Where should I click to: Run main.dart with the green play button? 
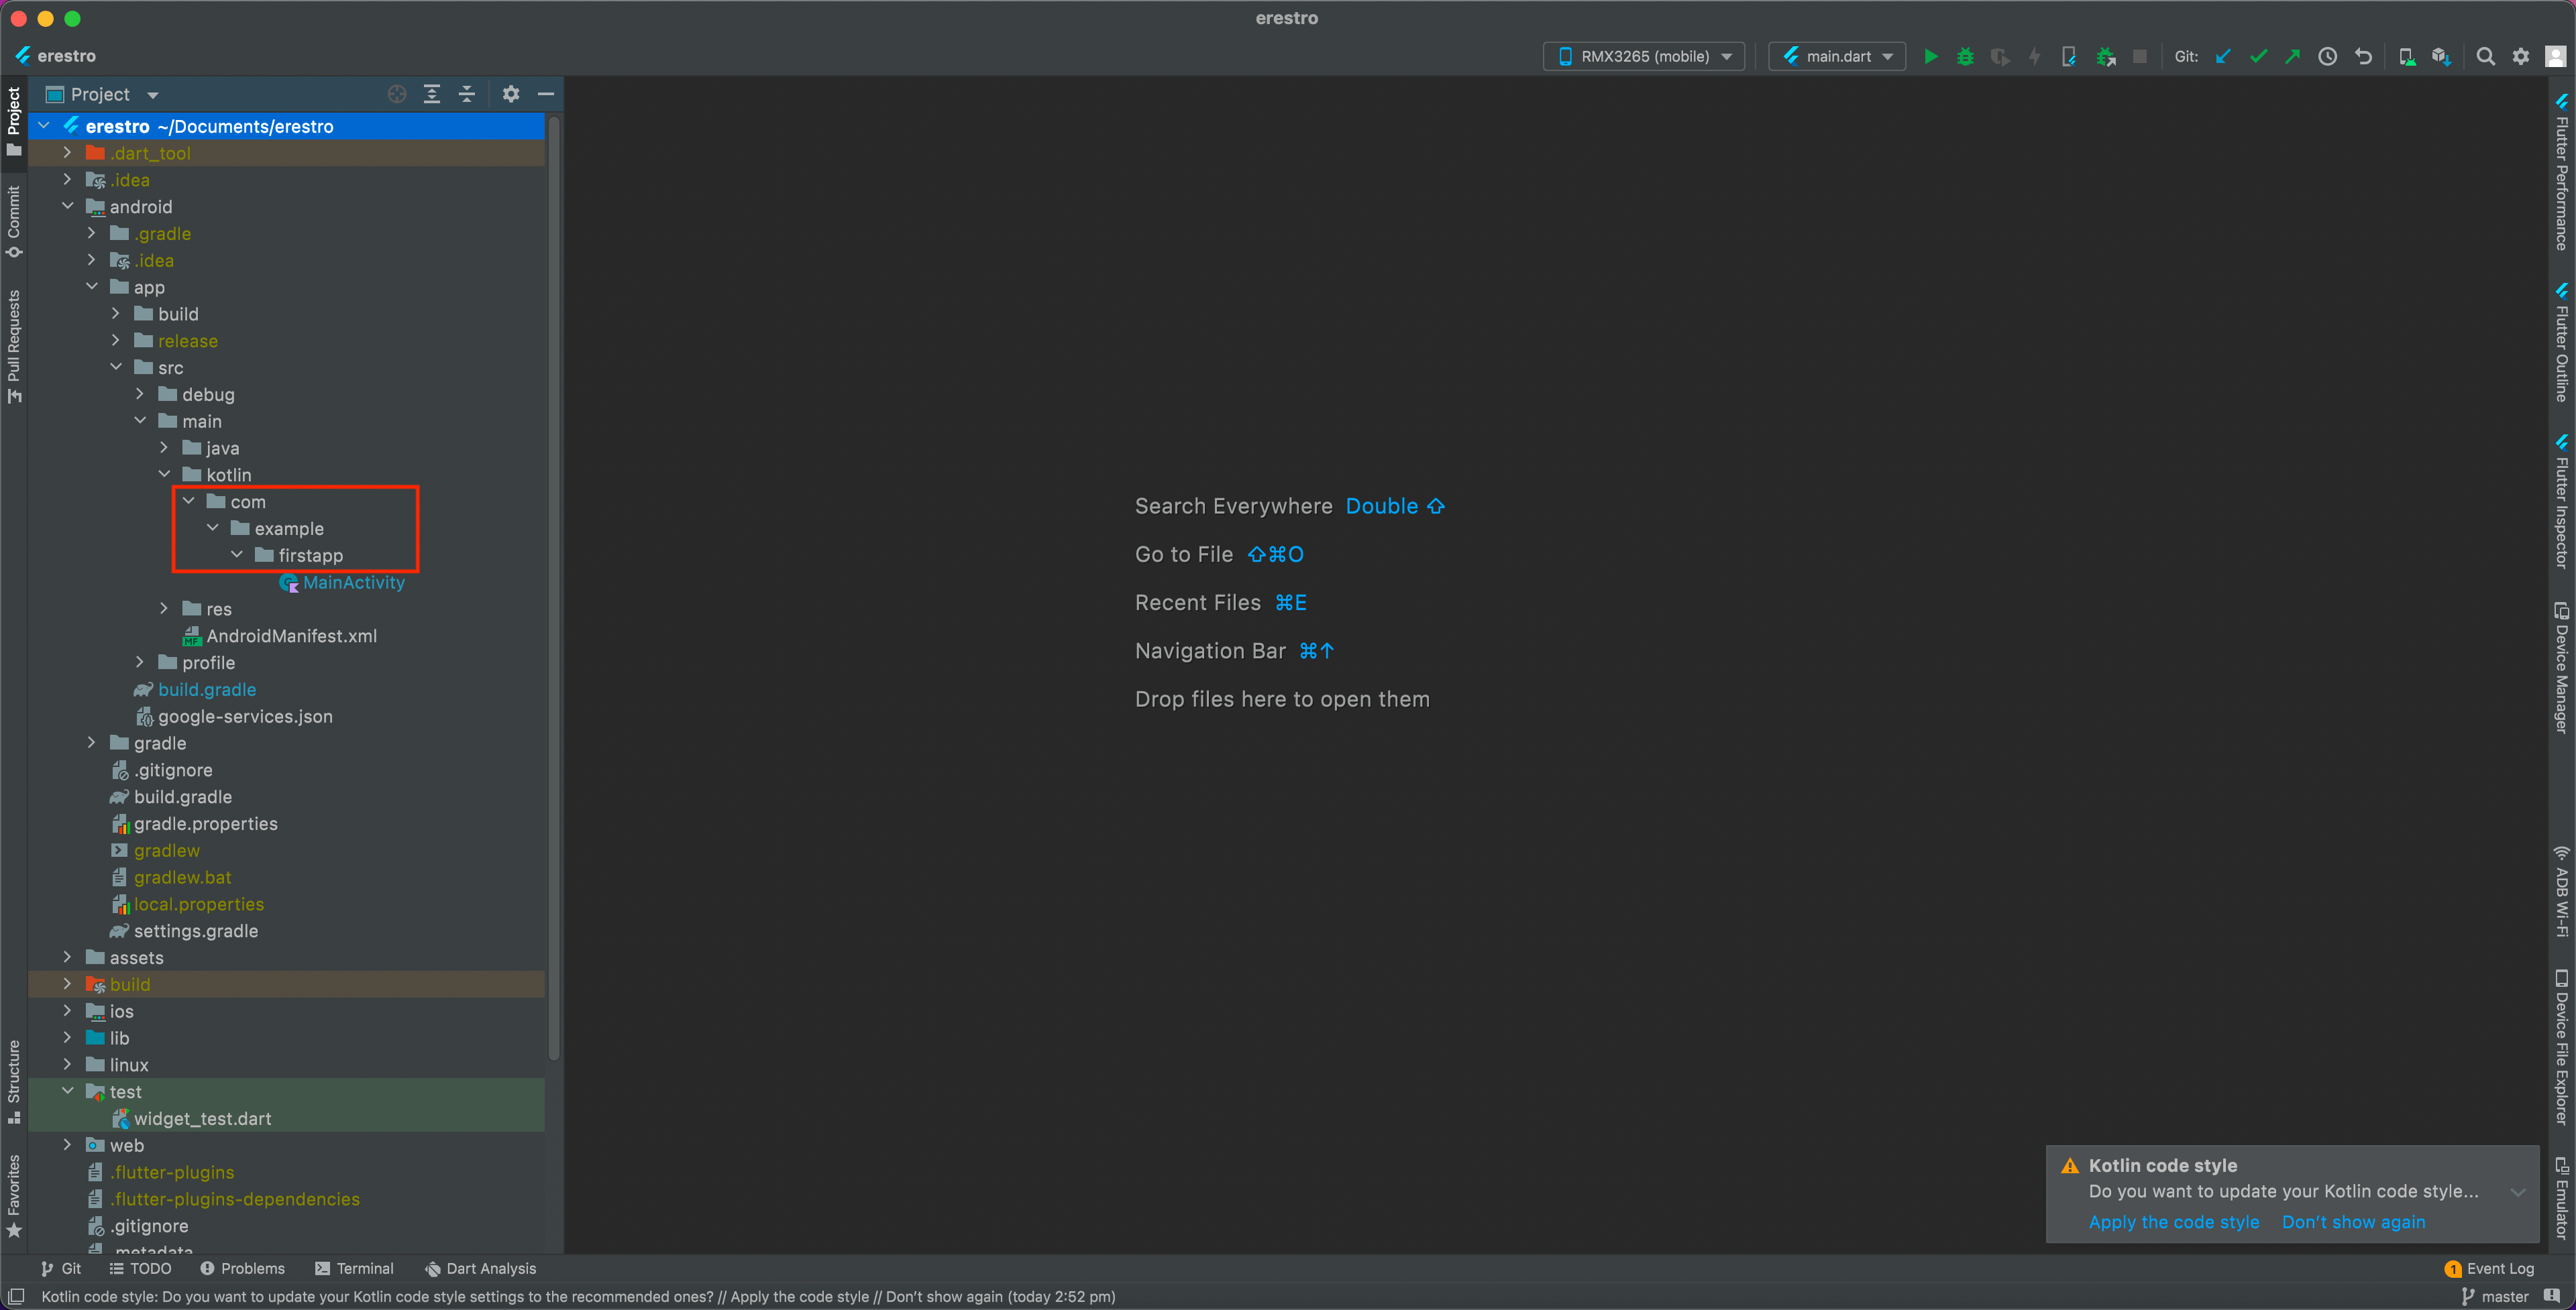[1931, 57]
